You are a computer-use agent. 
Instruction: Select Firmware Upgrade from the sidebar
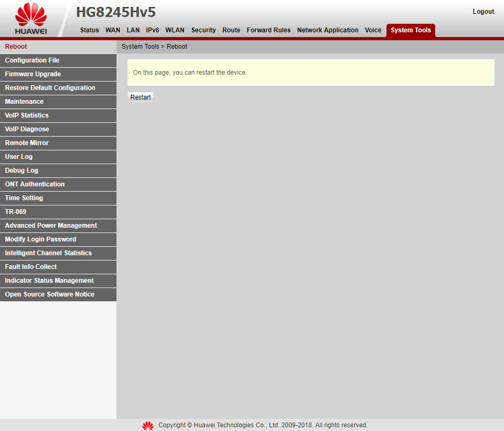click(33, 74)
